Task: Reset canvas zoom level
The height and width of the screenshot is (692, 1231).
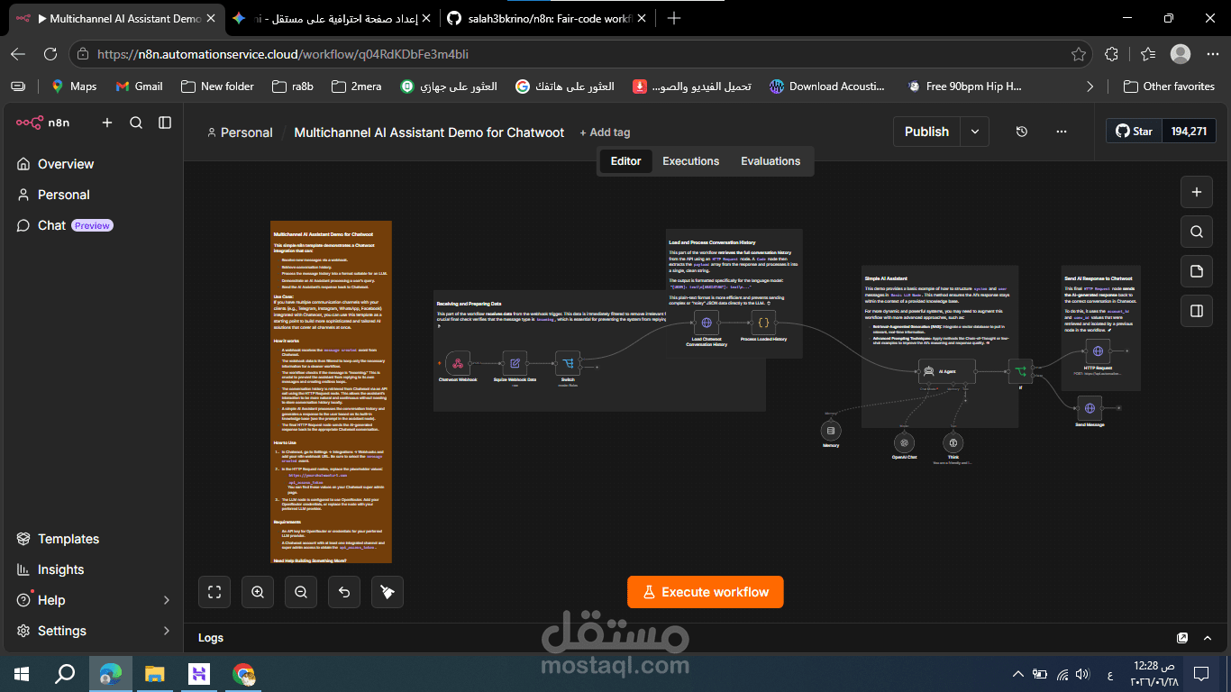Action: point(344,592)
